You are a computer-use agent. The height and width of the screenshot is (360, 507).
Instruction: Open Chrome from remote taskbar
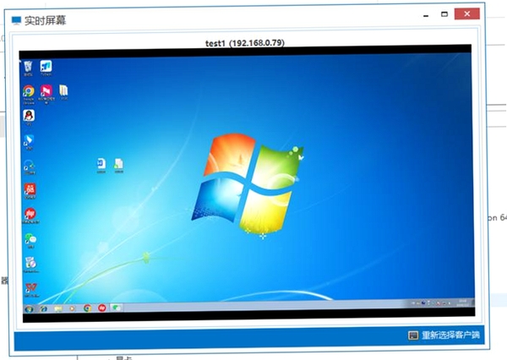coord(87,308)
